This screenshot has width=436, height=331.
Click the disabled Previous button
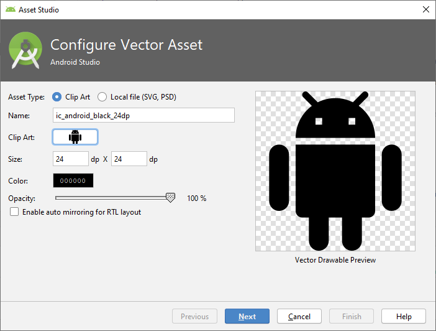click(x=194, y=316)
